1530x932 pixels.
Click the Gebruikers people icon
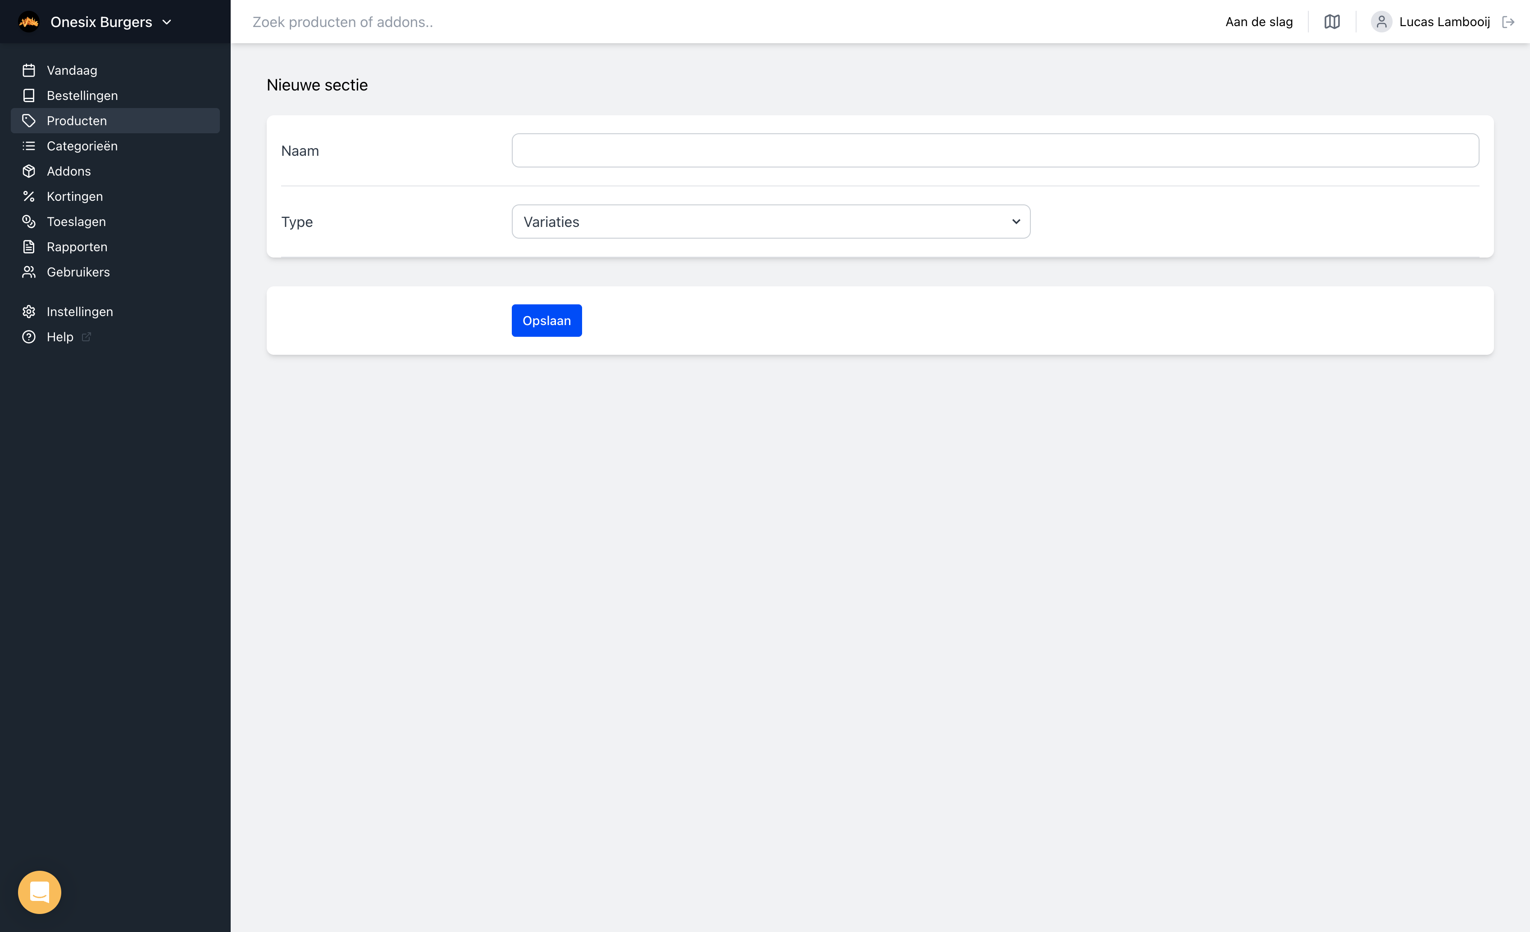(x=28, y=272)
